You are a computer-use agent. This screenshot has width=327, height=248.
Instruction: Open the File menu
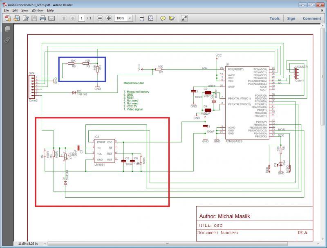6,10
